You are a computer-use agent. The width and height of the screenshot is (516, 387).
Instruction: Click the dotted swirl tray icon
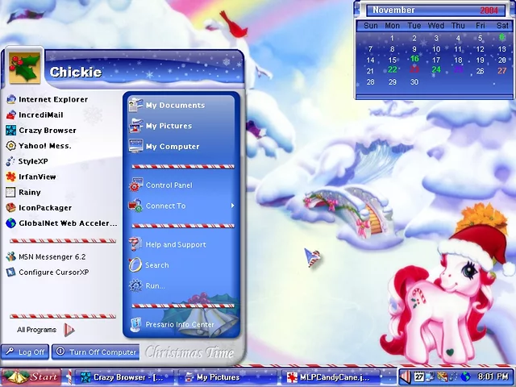pos(454,377)
